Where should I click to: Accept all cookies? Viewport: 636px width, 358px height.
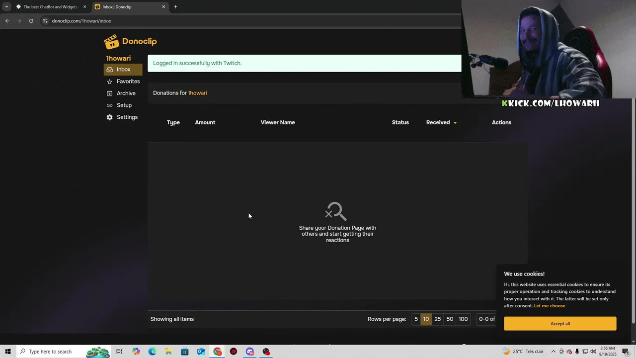pos(560,324)
